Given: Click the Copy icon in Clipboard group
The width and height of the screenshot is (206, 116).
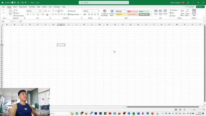Looking at the screenshot, I should (14, 13).
